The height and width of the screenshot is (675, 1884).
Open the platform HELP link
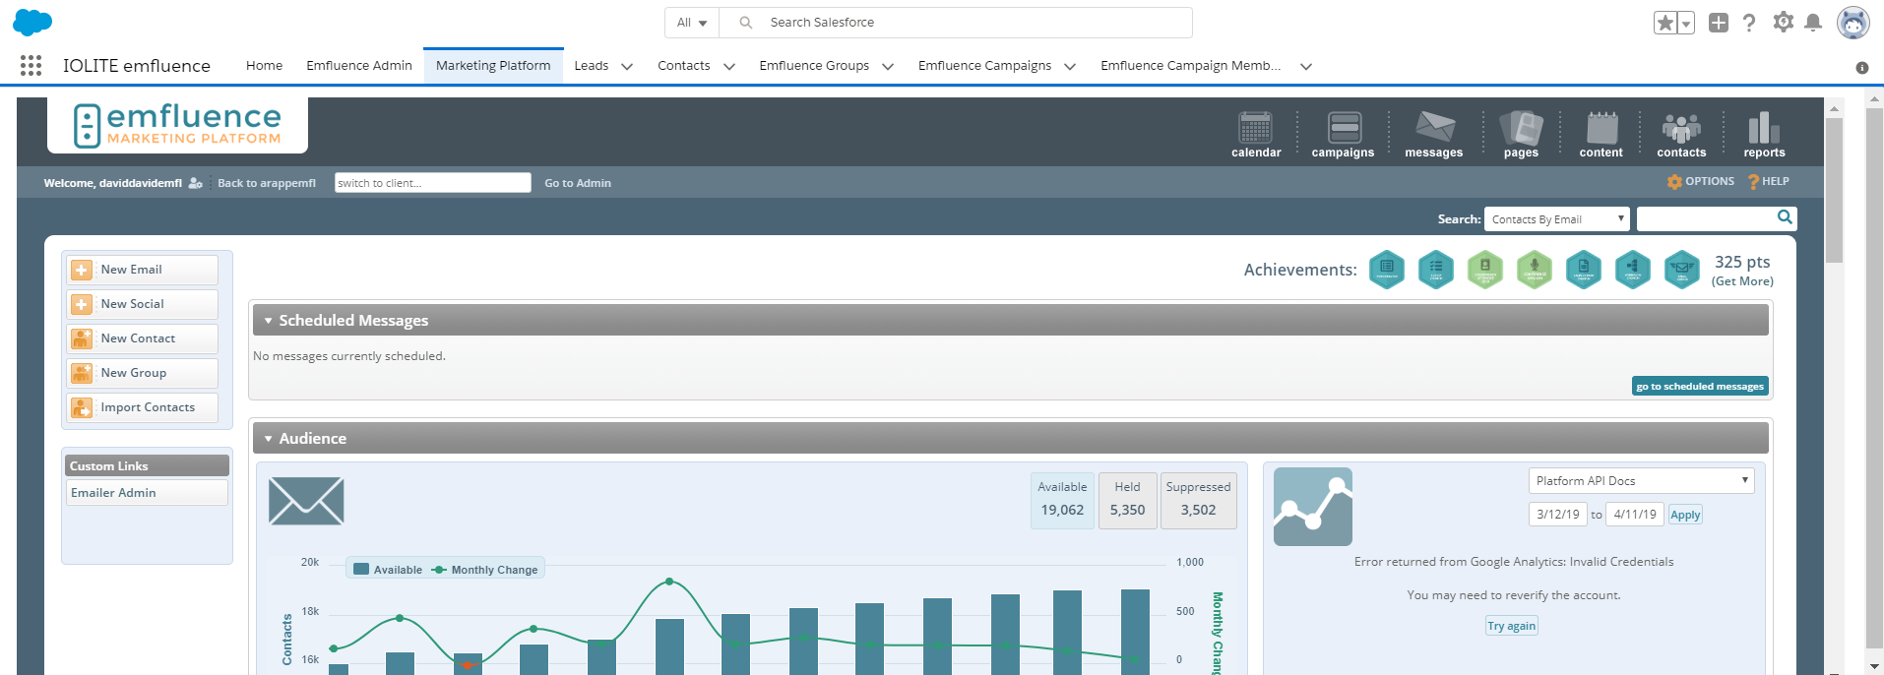pos(1768,182)
